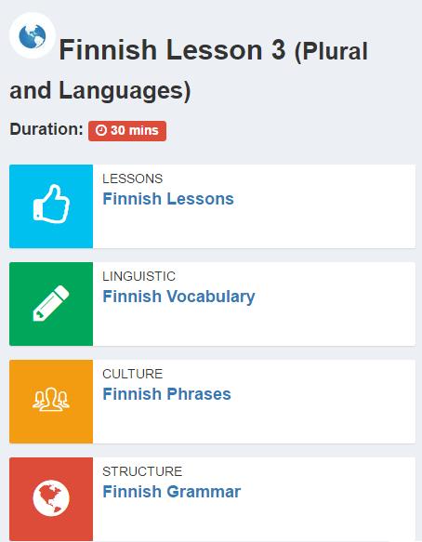Open the Finnish Grammar link
This screenshot has width=422, height=542.
click(x=171, y=492)
